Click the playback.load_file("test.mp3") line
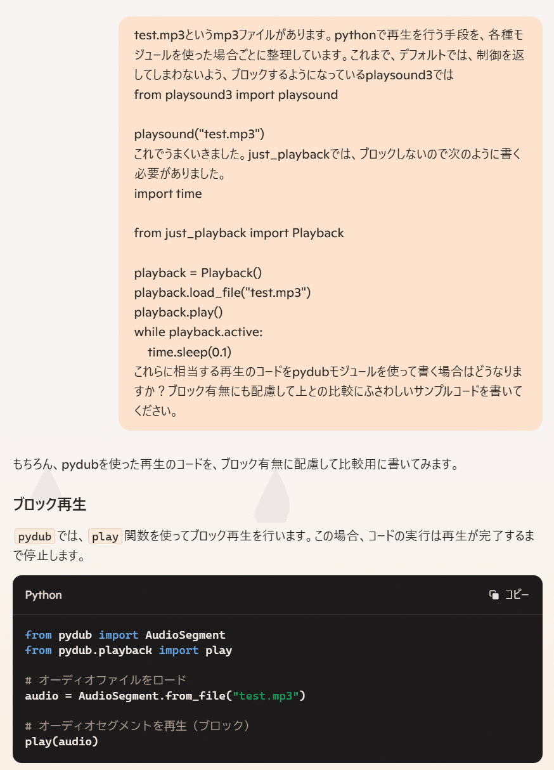Screen dimensions: 554x770 (222, 292)
